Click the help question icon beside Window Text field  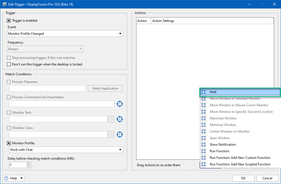[111, 119]
